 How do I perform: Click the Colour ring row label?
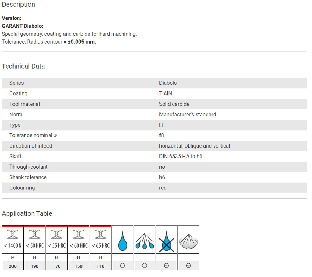(x=22, y=188)
